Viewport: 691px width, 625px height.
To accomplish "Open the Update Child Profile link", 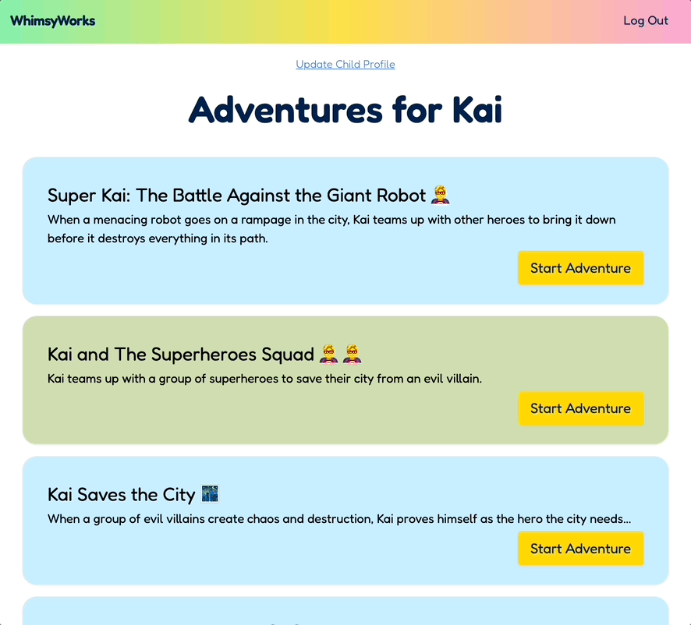I will click(345, 65).
